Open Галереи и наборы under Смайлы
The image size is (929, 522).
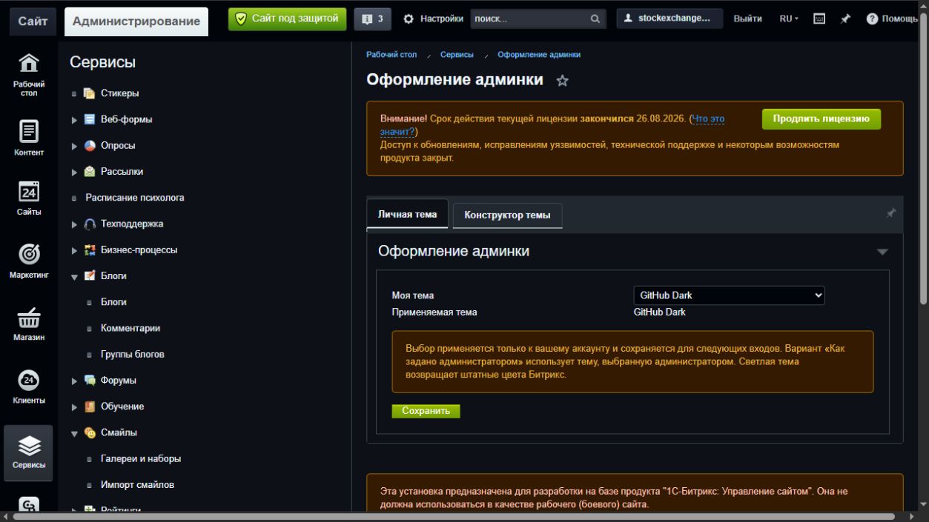(141, 459)
